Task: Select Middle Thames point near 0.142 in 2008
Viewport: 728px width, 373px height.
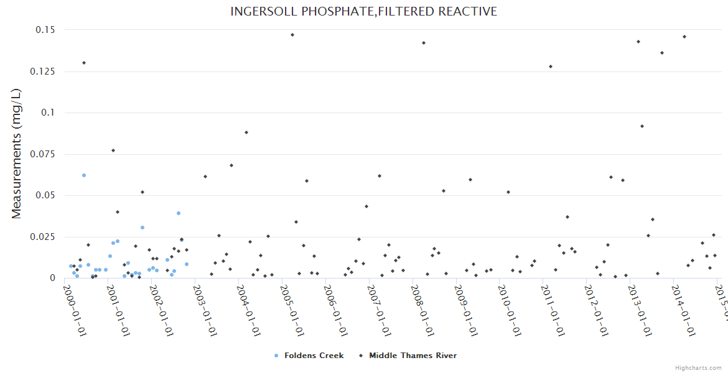Action: coord(424,43)
